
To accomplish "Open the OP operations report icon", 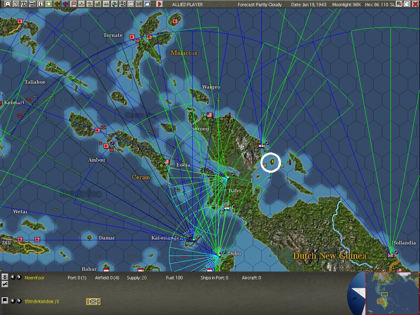I will tap(131, 4).
